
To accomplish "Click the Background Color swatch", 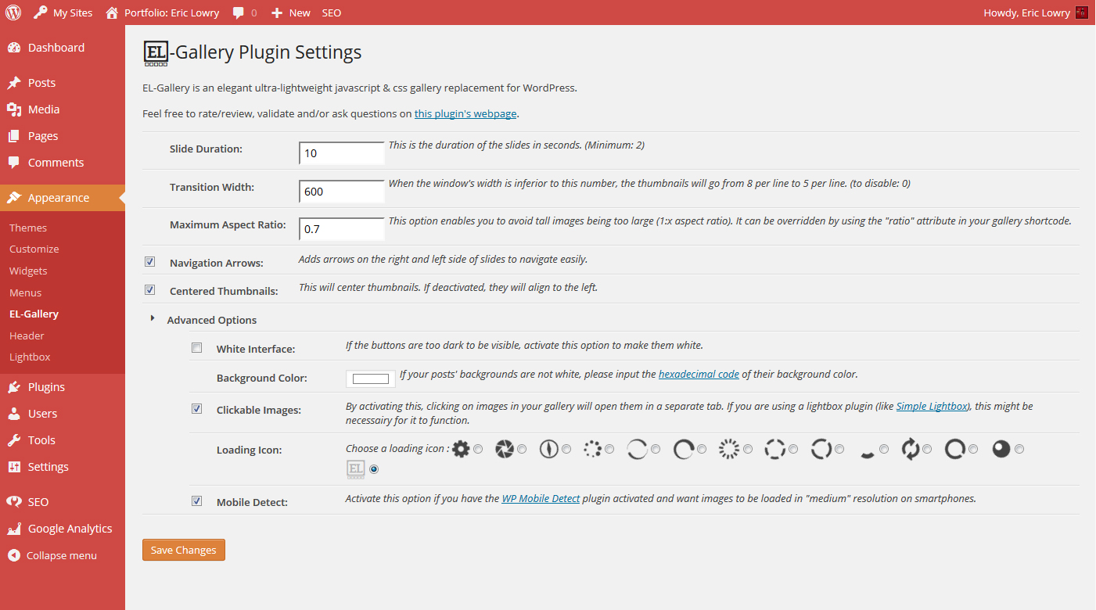I will pos(371,379).
